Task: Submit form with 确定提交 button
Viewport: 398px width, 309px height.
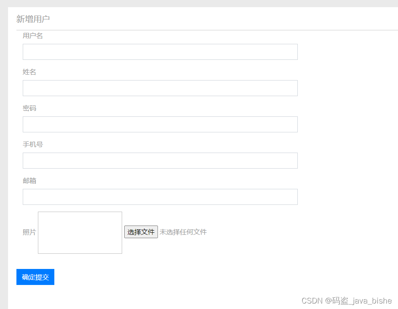Action: [35, 277]
